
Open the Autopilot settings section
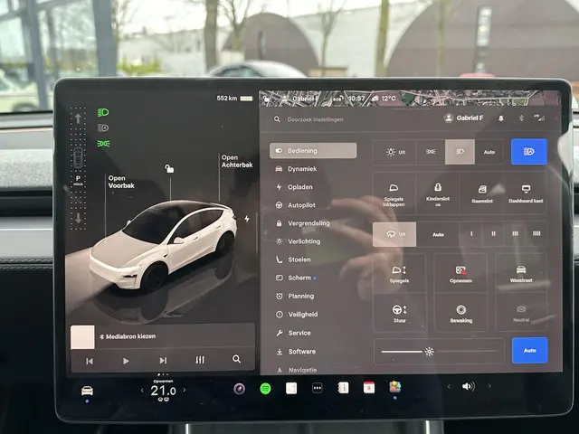301,205
